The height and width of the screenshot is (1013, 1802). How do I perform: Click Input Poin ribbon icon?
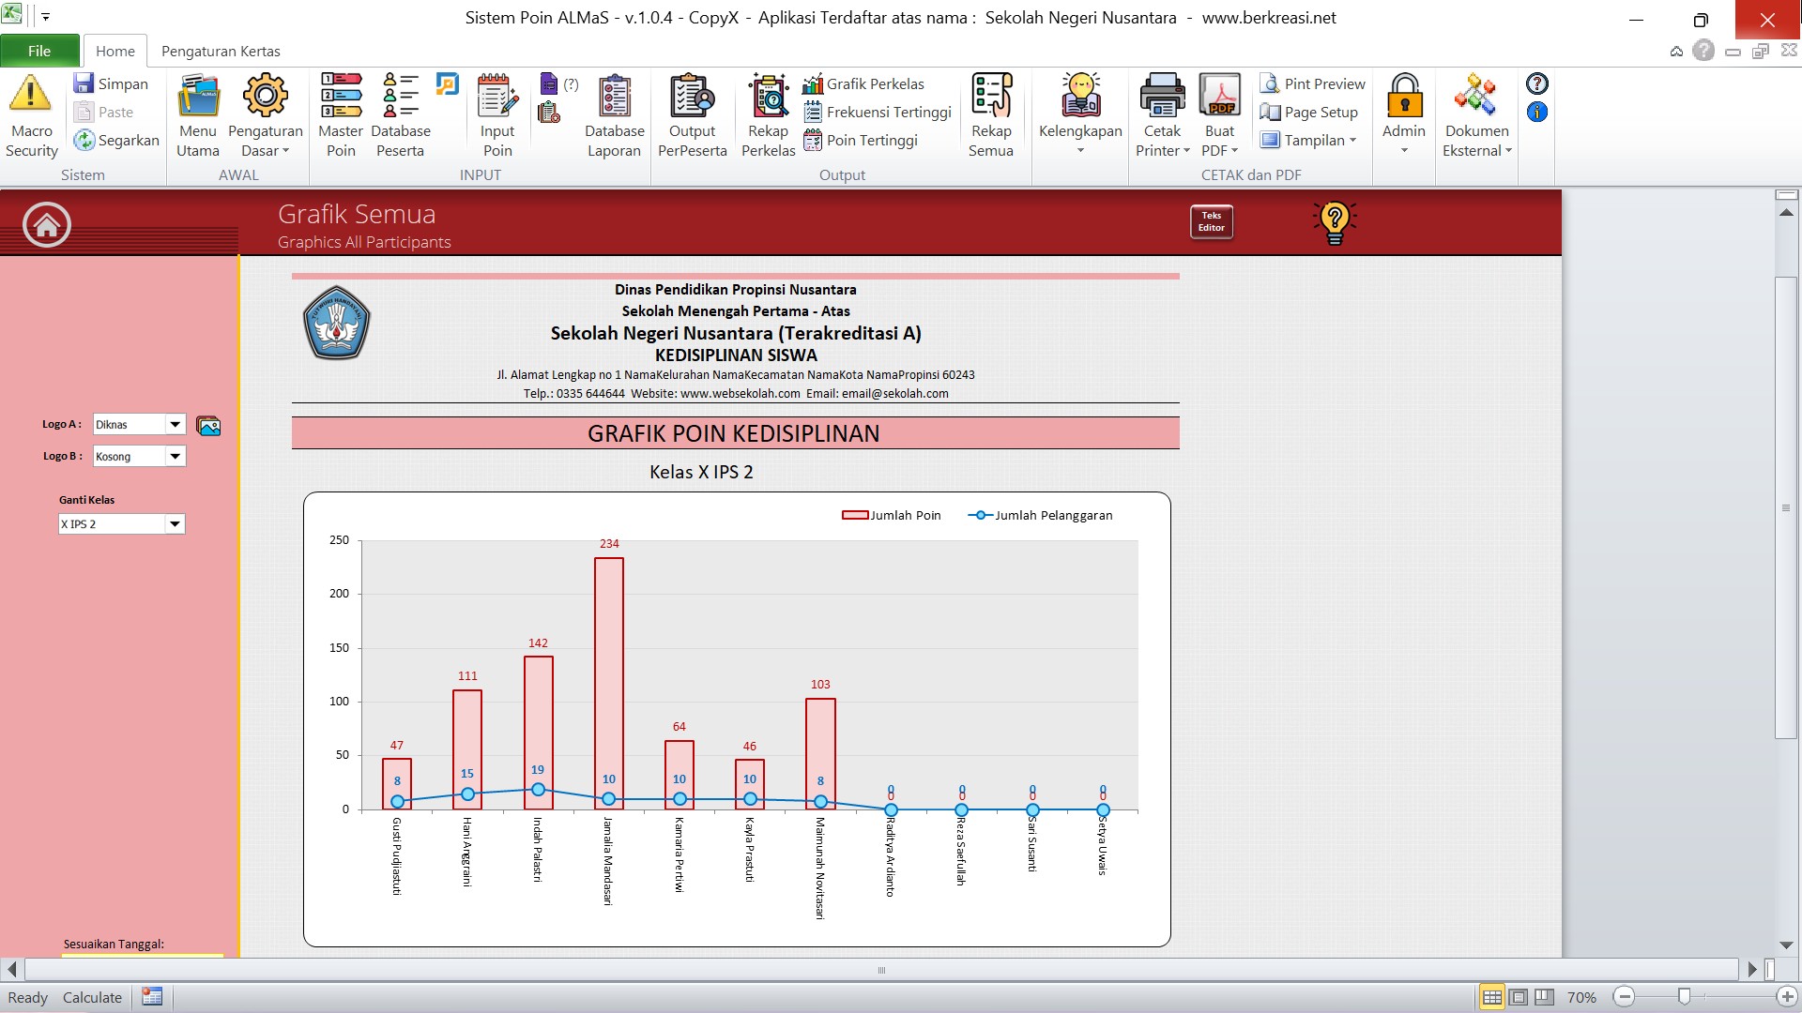(497, 95)
